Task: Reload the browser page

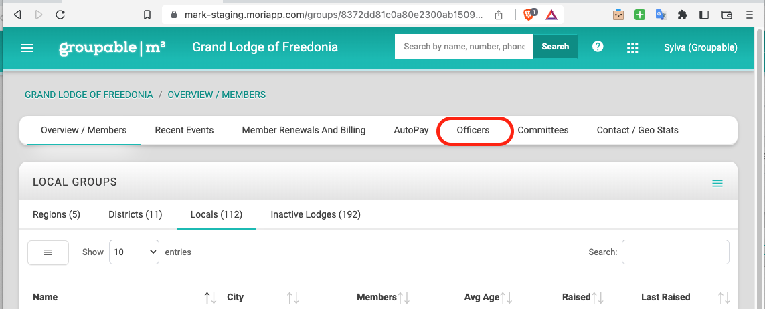Action: pos(60,14)
